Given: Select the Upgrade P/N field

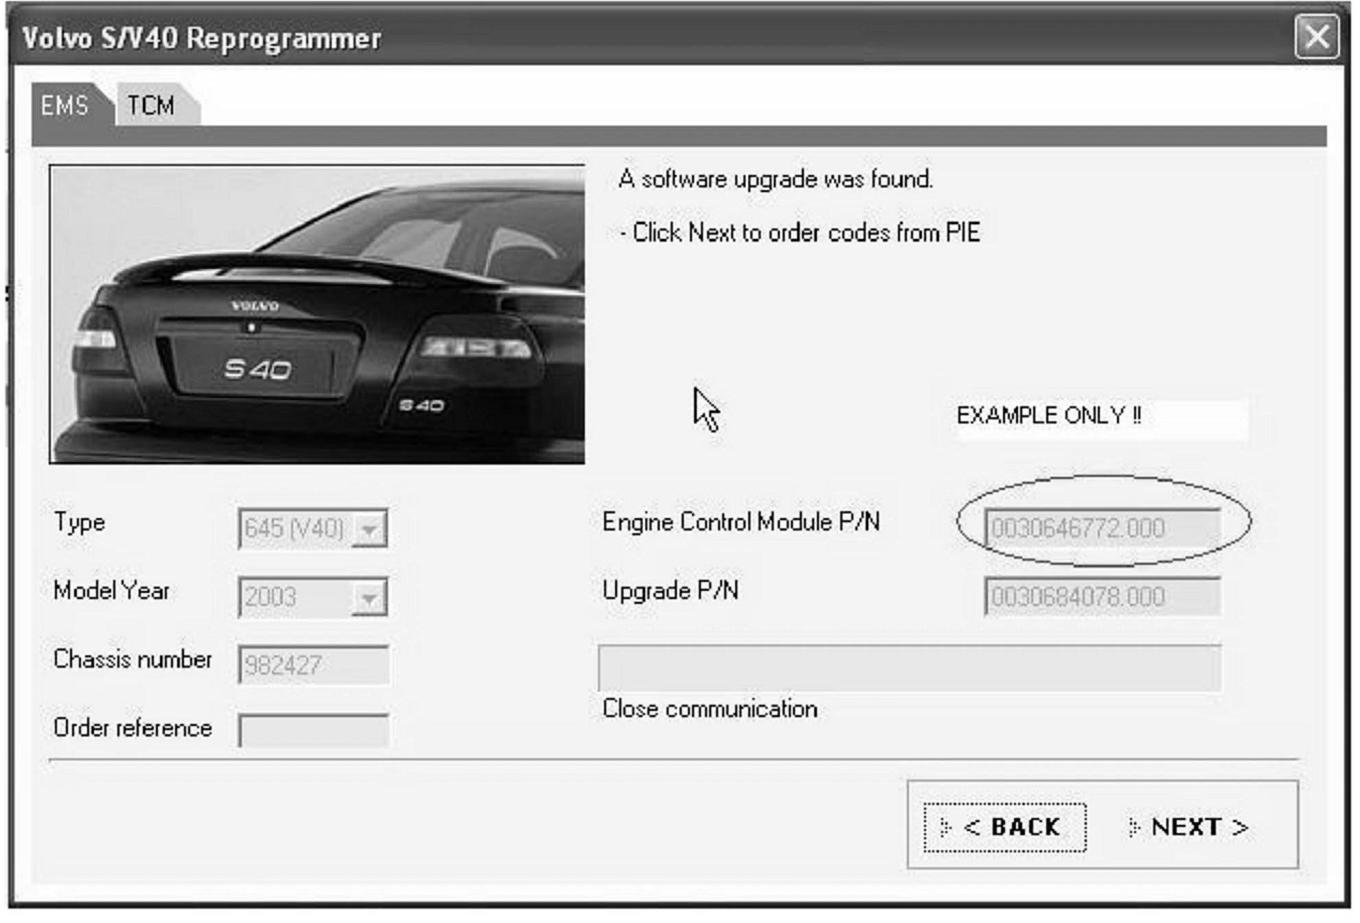Looking at the screenshot, I should pos(1101,597).
